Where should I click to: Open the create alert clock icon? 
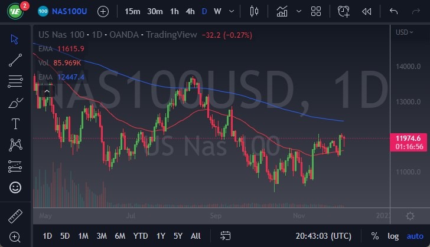click(343, 11)
